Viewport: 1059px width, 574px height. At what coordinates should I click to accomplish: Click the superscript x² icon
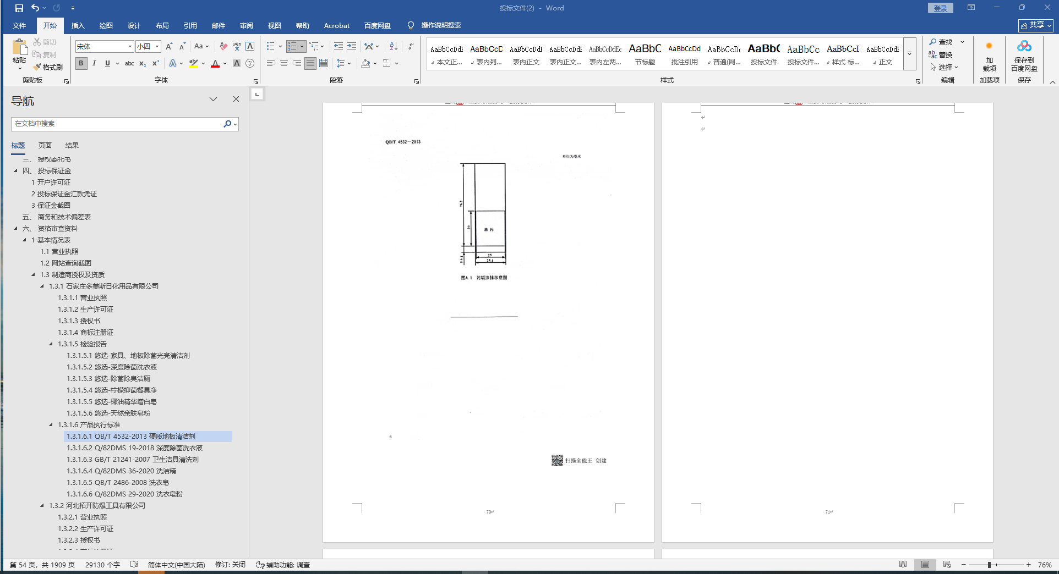point(156,63)
